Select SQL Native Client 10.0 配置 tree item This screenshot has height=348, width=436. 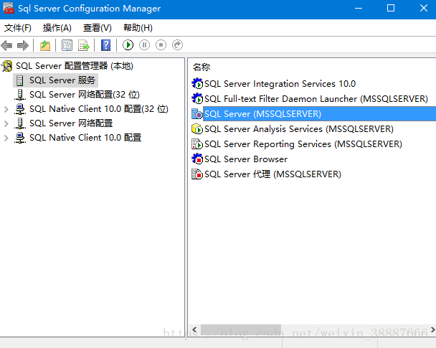(x=85, y=138)
